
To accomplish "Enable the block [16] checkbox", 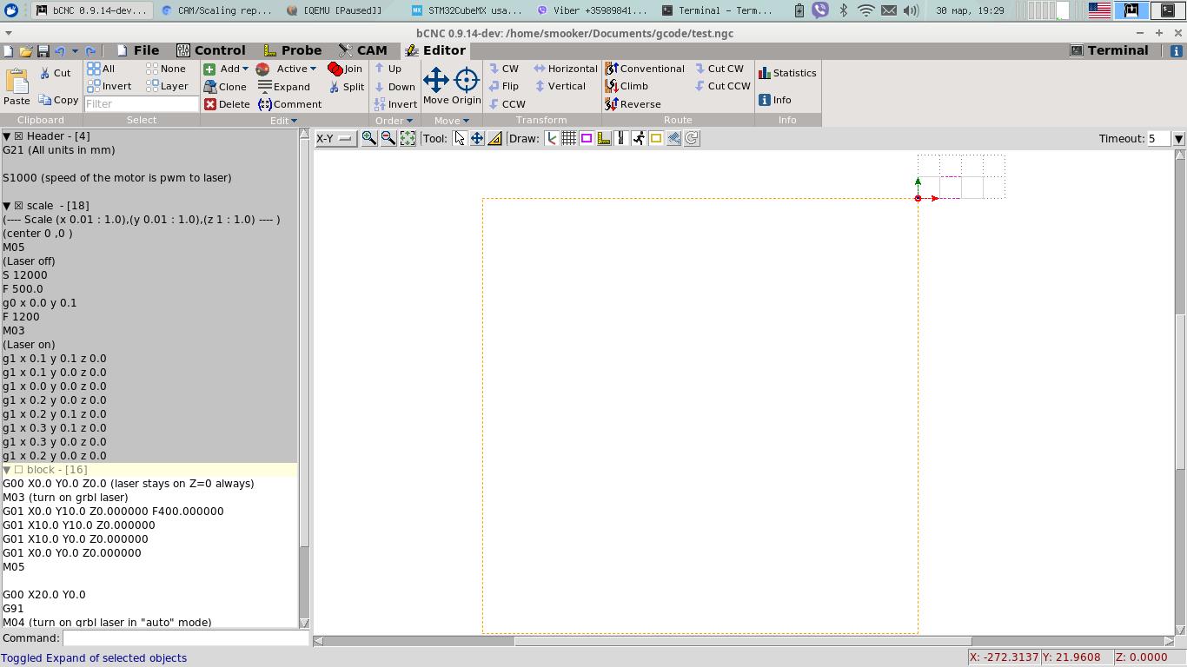I will coord(18,470).
